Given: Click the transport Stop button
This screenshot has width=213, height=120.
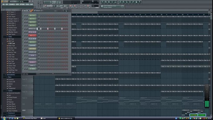Looking at the screenshot, I should point(51,6).
